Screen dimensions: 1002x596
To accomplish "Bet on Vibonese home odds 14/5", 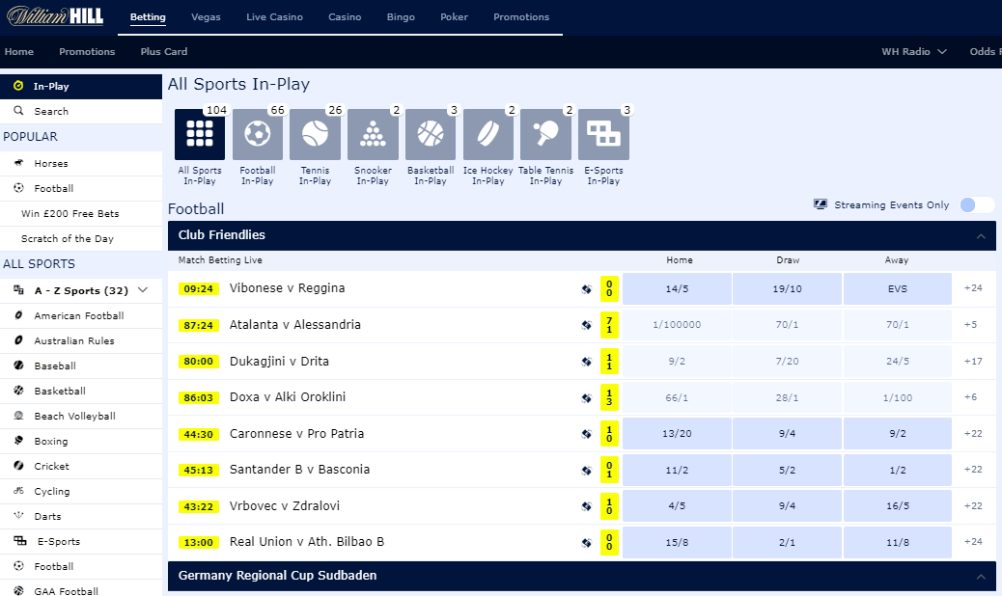I will pyautogui.click(x=677, y=288).
